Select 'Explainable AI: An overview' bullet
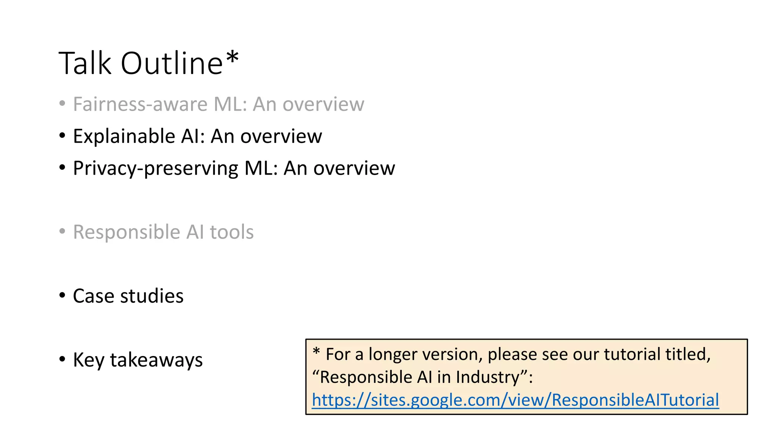This screenshot has width=764, height=429. tap(197, 136)
